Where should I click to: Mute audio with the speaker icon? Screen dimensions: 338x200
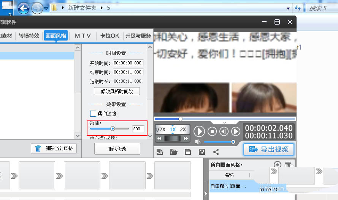coord(198,142)
